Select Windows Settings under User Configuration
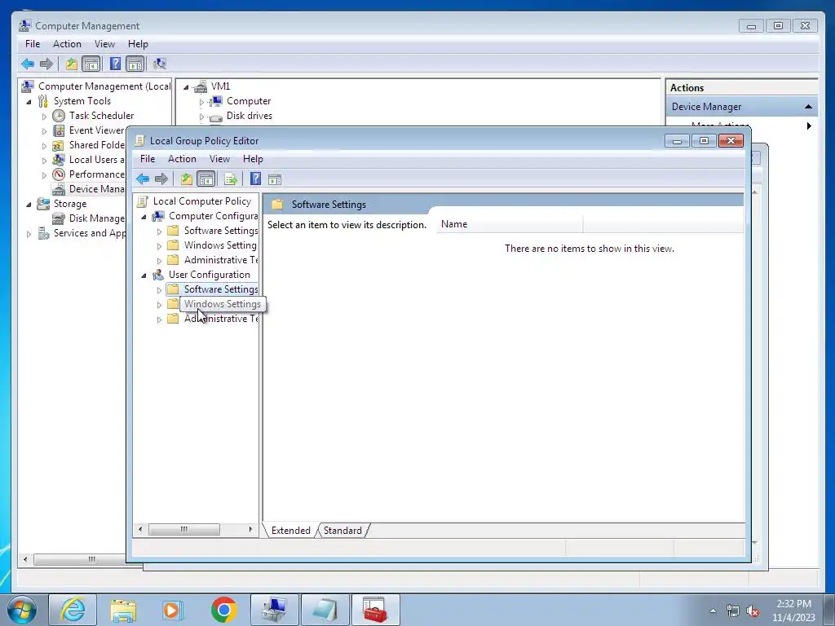 tap(222, 304)
